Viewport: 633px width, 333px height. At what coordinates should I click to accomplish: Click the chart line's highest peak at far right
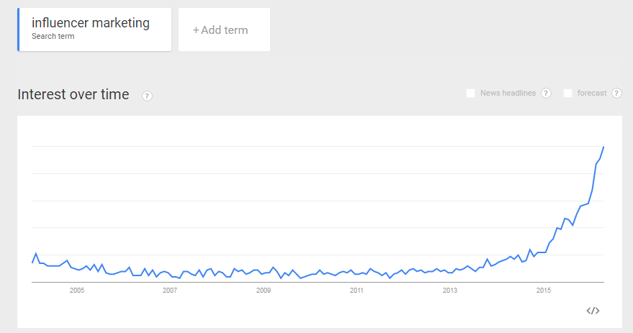pos(603,147)
